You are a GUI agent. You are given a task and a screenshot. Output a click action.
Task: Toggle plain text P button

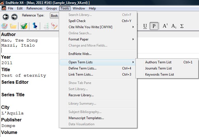[x=154, y=26]
